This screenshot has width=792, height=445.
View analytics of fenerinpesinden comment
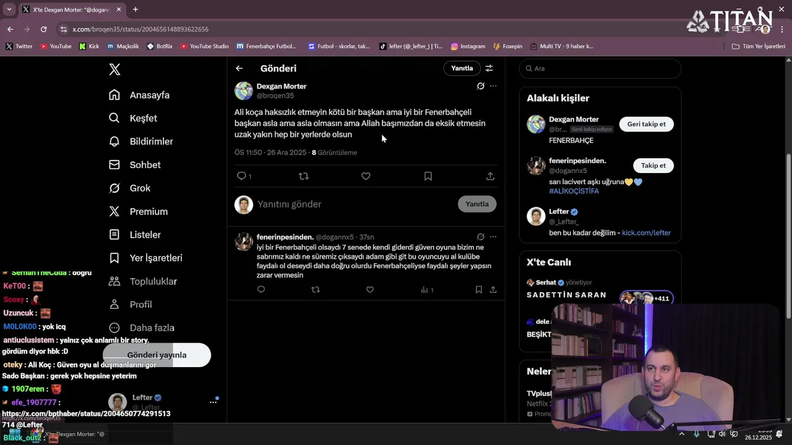coord(427,289)
